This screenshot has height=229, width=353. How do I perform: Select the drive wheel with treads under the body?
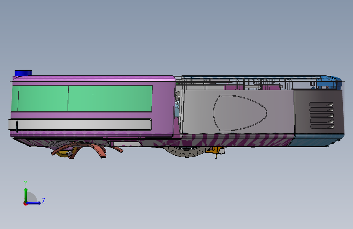coord(187,152)
